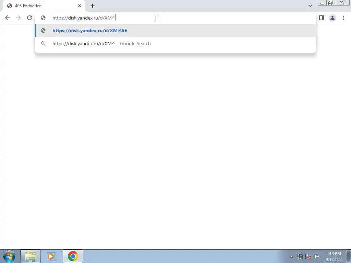
Task: Click the browser back arrow
Action: (8, 18)
